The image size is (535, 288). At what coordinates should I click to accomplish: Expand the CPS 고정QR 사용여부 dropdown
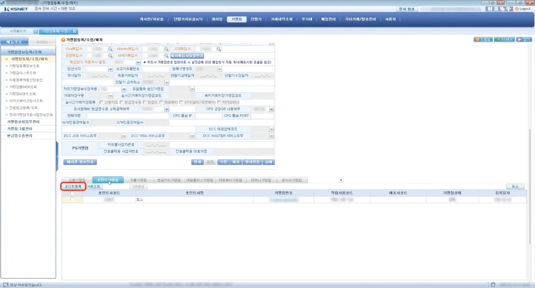[x=271, y=109]
